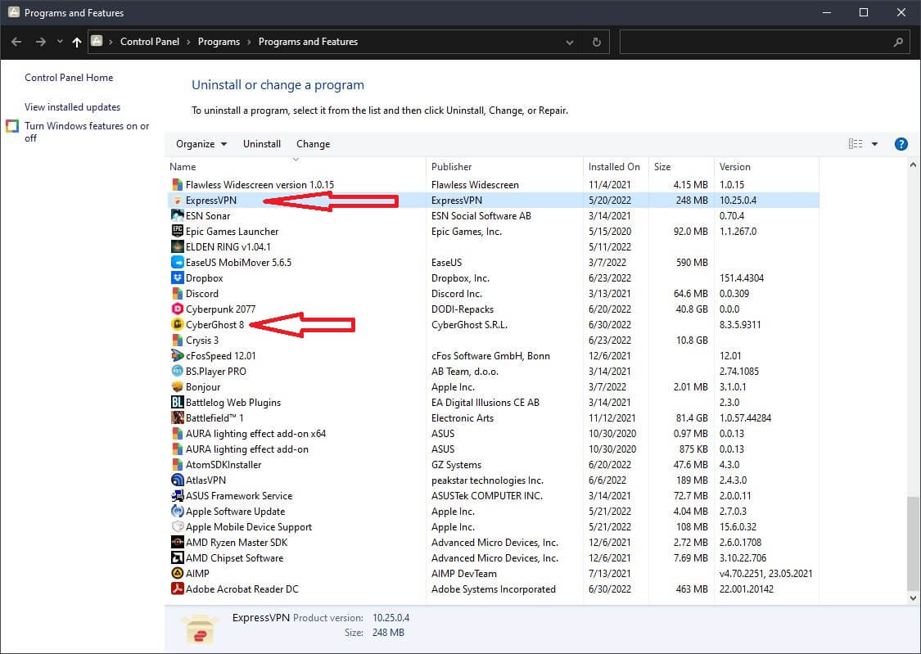Click publisher cell CyberGhost S.R.L.

click(x=469, y=325)
